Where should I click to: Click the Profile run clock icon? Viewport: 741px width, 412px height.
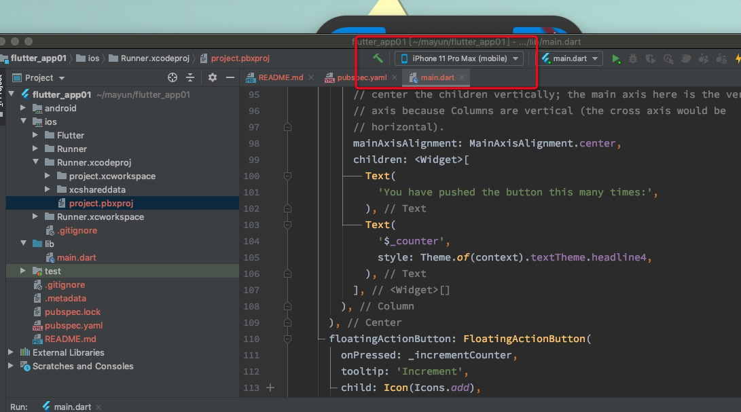[668, 58]
